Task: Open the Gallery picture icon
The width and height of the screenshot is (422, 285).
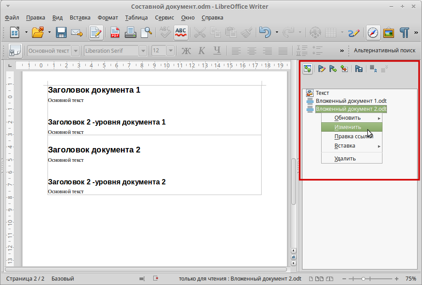Action: coord(389,33)
